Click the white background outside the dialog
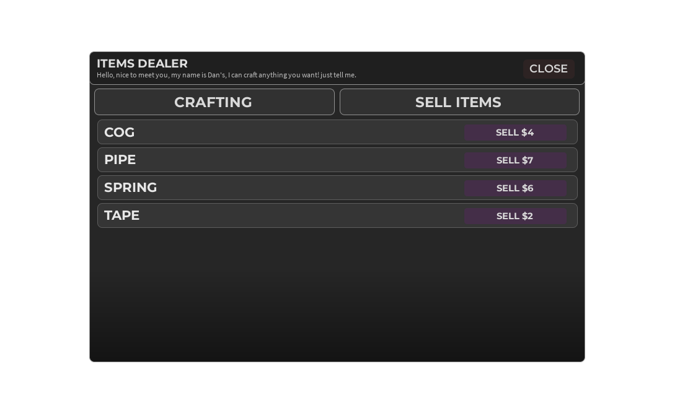685x413 pixels. [337, 25]
